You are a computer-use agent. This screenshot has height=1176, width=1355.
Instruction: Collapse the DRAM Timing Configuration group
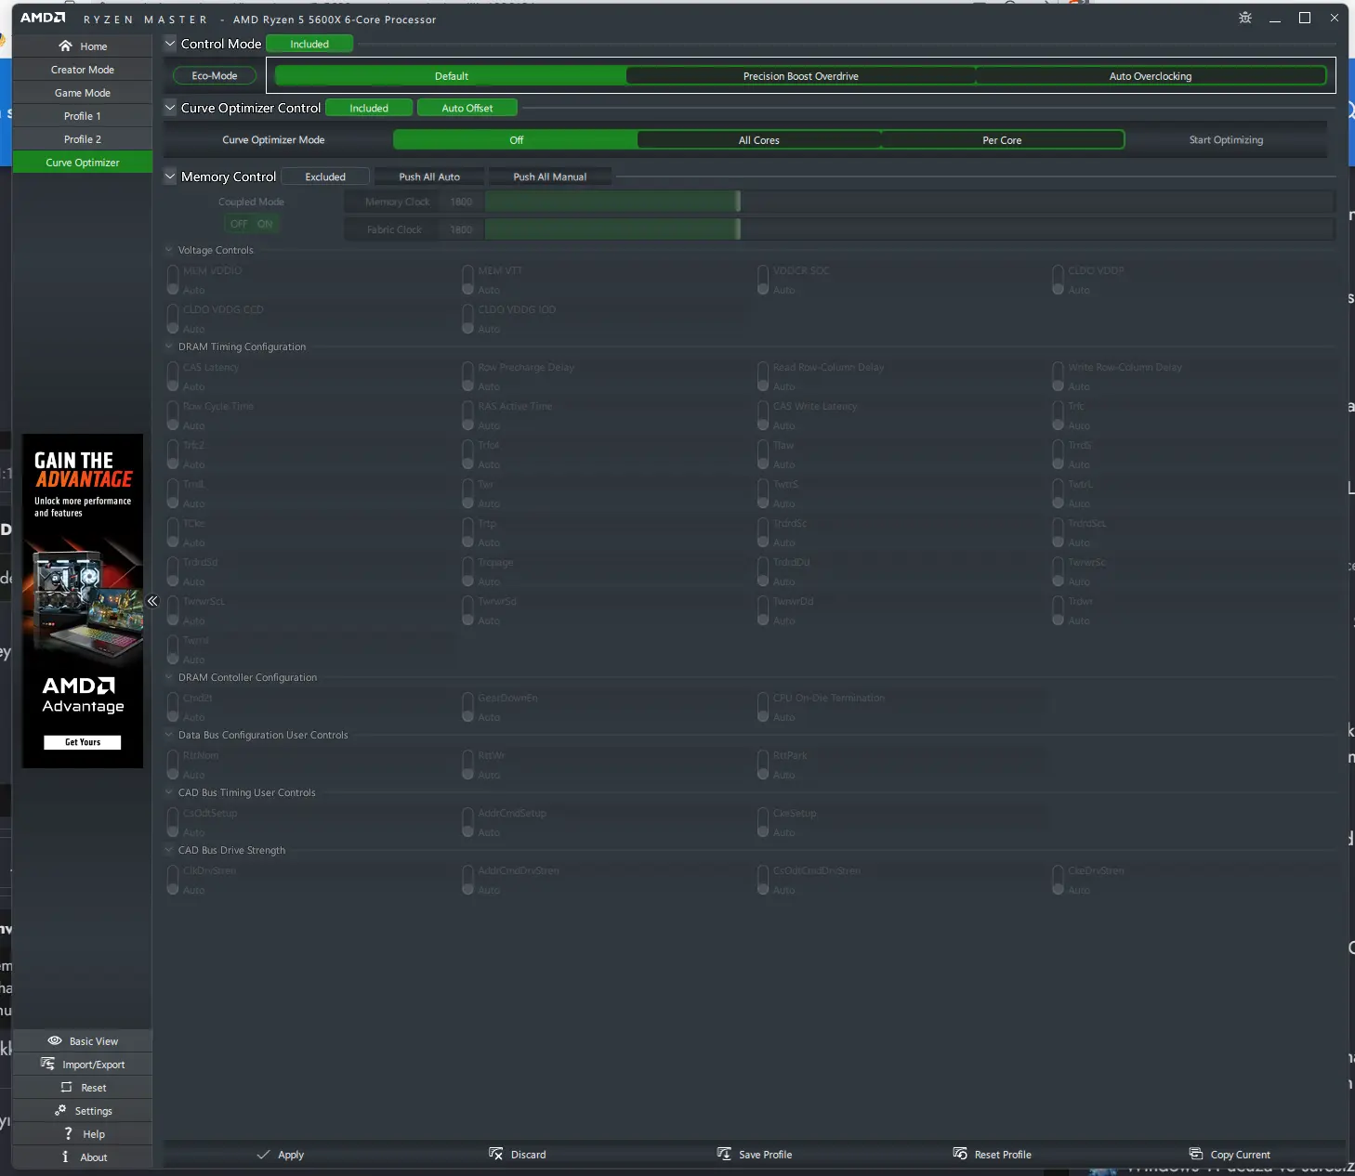click(x=169, y=346)
